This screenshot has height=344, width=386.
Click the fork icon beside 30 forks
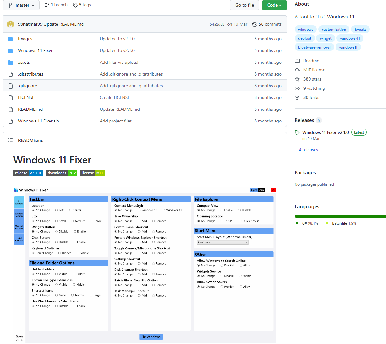[297, 97]
